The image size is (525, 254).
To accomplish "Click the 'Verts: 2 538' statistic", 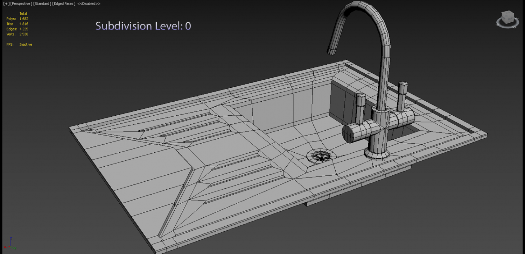I will 17,34.
